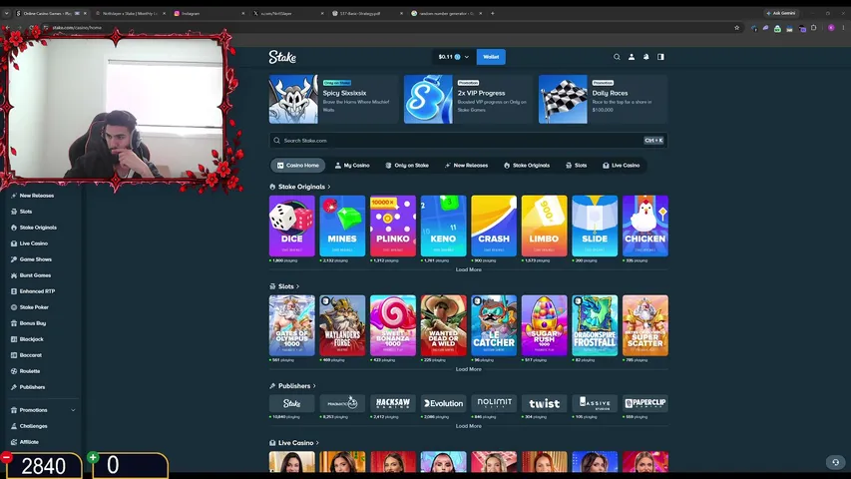Select the Stake Originals tab
This screenshot has height=479, width=851.
coord(527,165)
